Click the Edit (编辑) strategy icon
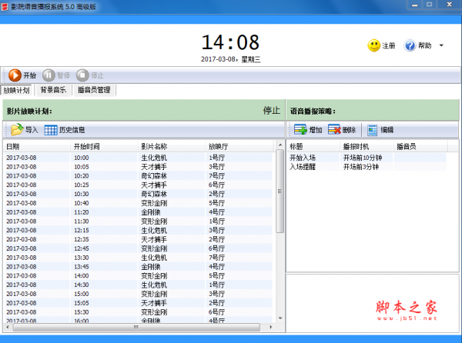Screen dimensions: 462x343 click(373, 130)
